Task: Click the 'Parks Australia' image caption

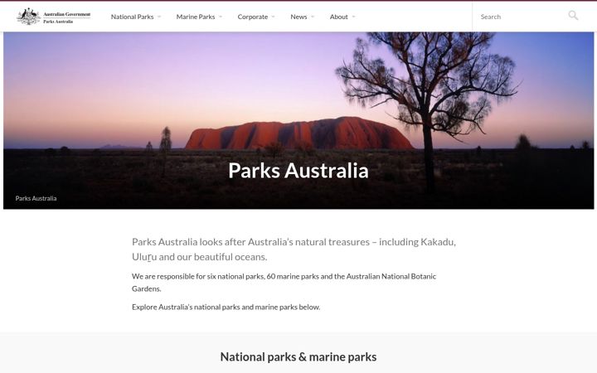Action: tap(36, 198)
